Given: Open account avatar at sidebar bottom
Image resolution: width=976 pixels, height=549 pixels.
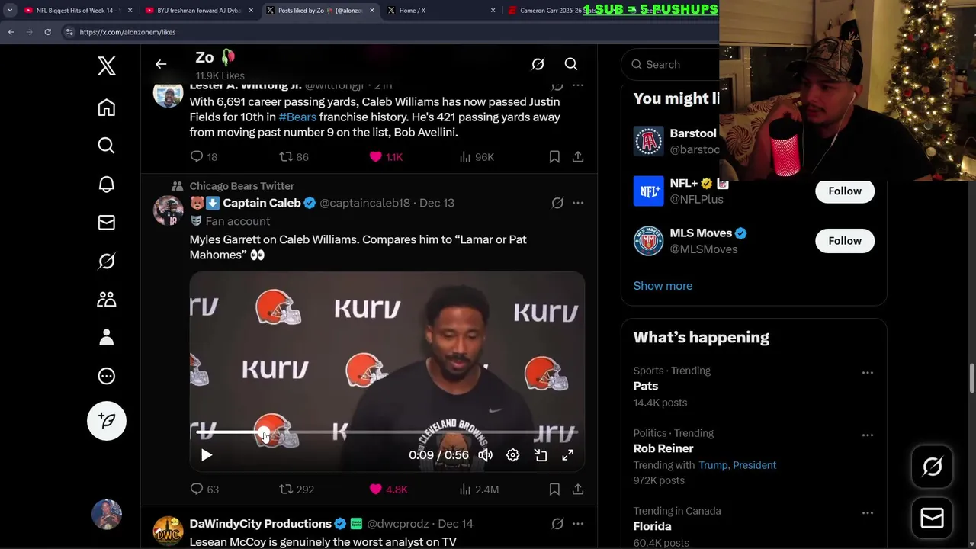Looking at the screenshot, I should click(107, 515).
